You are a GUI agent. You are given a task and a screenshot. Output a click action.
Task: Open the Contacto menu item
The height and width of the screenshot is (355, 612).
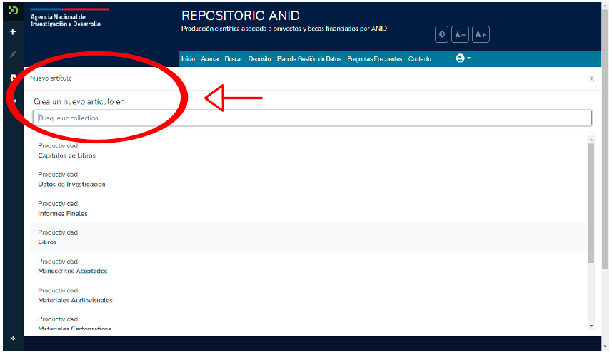pyautogui.click(x=420, y=59)
